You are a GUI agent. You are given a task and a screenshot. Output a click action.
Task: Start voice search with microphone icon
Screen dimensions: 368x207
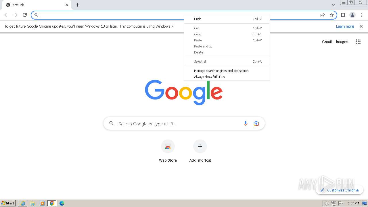point(246,124)
